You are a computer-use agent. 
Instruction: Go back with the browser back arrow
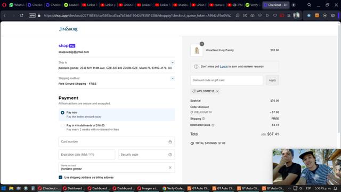[x=5, y=15]
